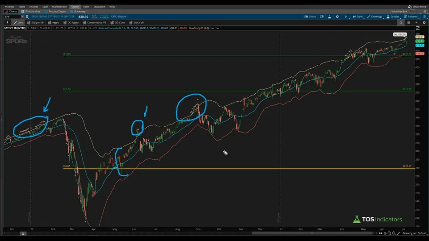This screenshot has width=429, height=241.
Task: Select the chart grid layout icon
Action: [x=409, y=23]
